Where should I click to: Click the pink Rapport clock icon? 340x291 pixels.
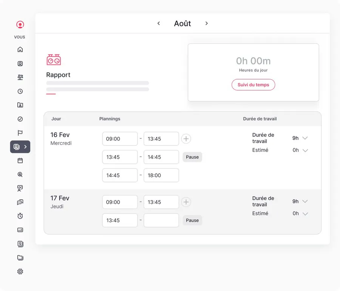pos(54,60)
